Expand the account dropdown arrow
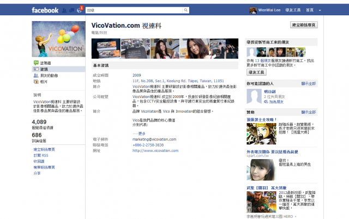This screenshot has width=349, height=219. pyautogui.click(x=320, y=10)
